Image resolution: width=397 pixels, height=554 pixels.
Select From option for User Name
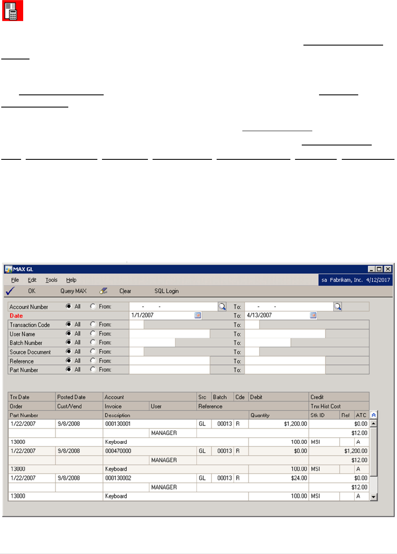[x=93, y=333]
